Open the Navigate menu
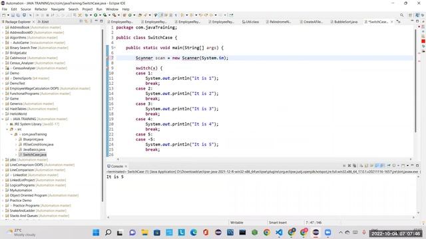The width and height of the screenshot is (426, 239). 58,9
